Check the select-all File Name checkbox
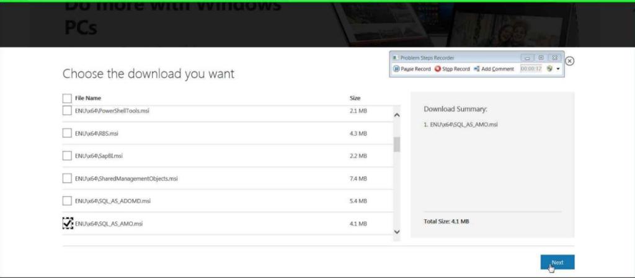This screenshot has height=278, width=635. (67, 98)
